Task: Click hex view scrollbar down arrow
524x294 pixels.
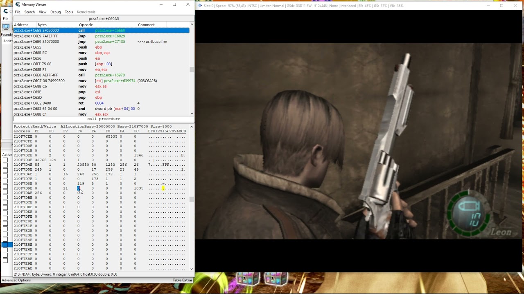Action: pyautogui.click(x=192, y=269)
